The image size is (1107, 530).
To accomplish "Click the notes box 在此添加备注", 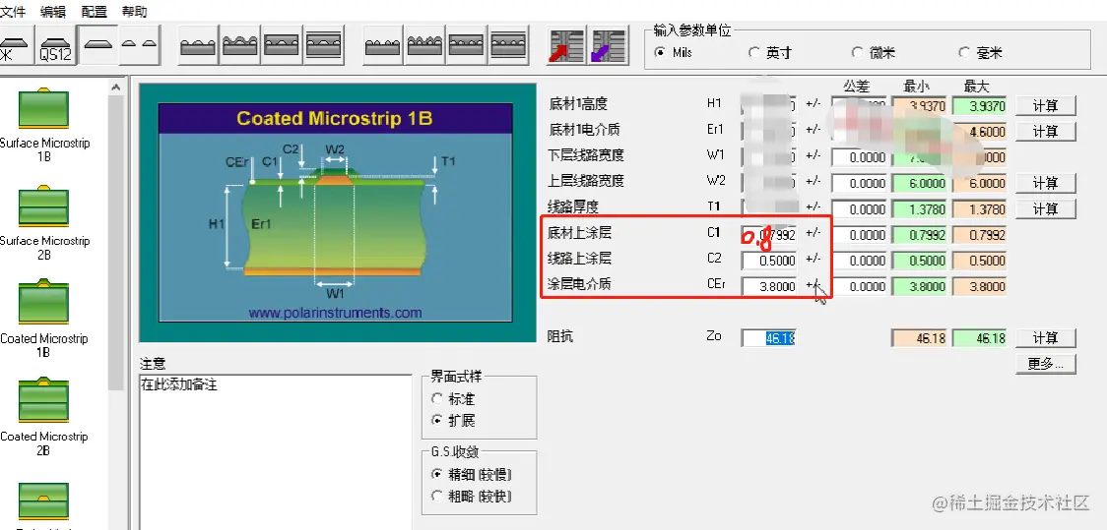I will pos(276,451).
